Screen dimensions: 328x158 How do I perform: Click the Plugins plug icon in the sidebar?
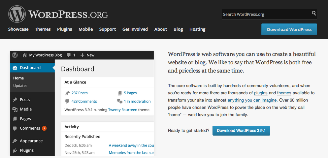pyautogui.click(x=15, y=150)
